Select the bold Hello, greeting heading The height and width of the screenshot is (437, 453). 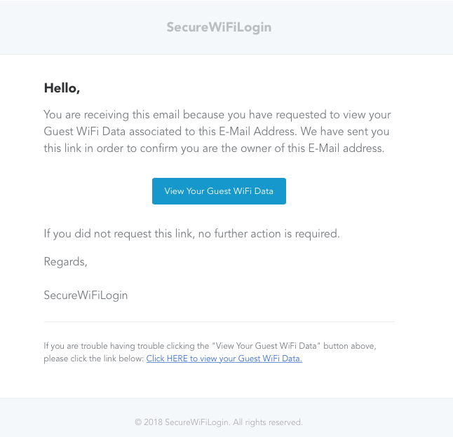tap(62, 88)
